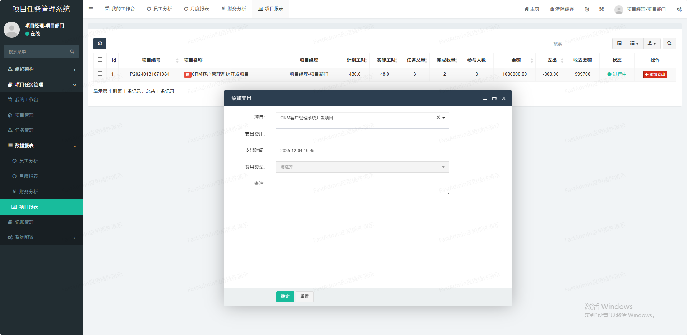687x335 pixels.
Task: Maximize the 添加支出 dialog
Action: coord(494,98)
